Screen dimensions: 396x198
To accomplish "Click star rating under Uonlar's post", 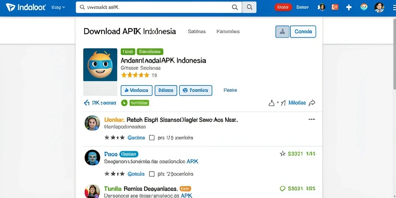I will coord(114,138).
